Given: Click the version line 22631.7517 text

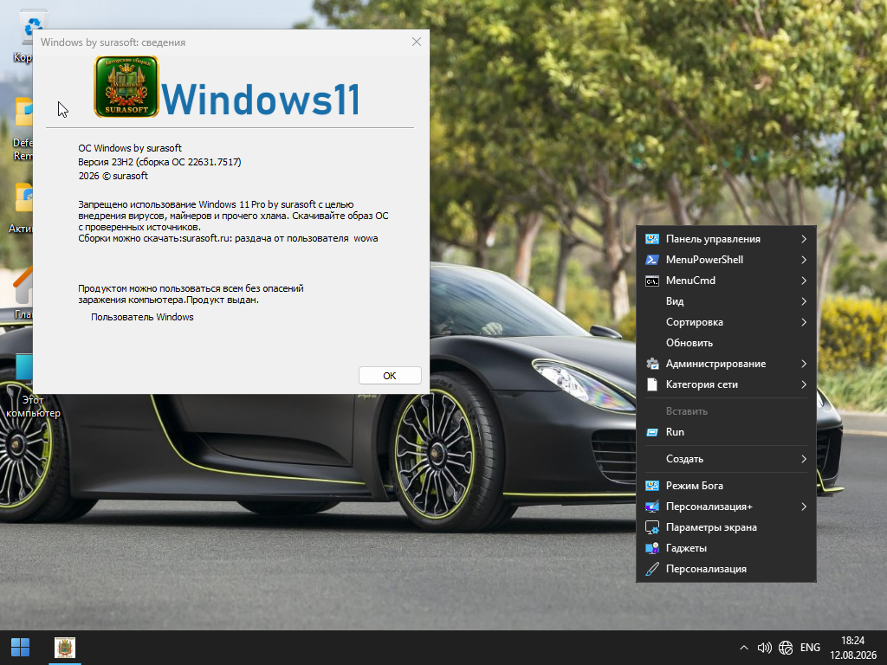Looking at the screenshot, I should (x=159, y=162).
